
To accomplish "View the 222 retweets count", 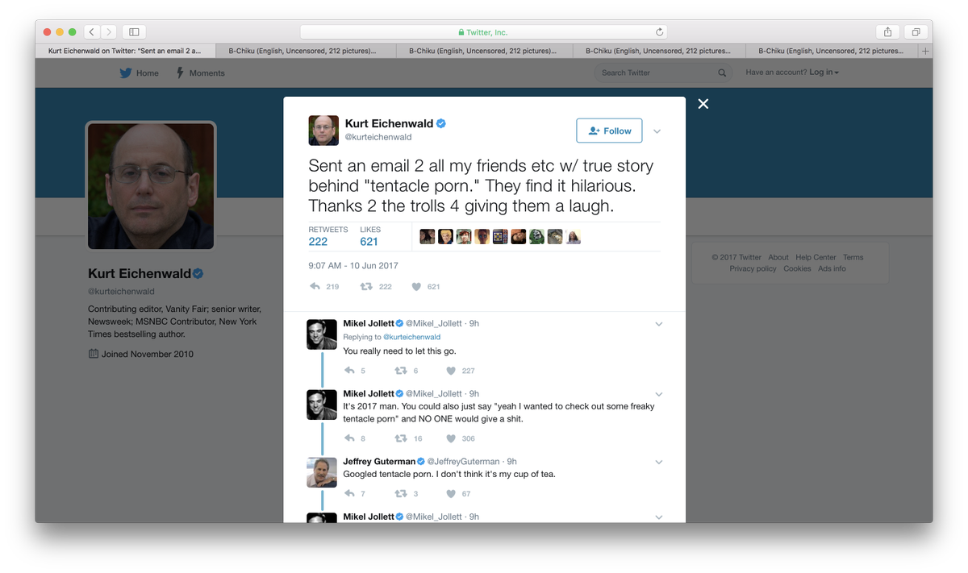I will (328, 236).
